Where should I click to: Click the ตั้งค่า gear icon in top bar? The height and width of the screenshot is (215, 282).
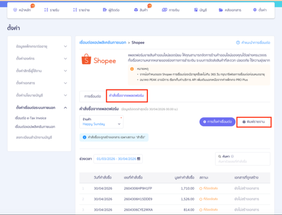[255, 10]
